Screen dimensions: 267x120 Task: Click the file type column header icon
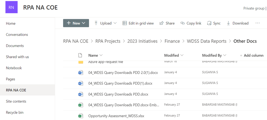[80, 55]
